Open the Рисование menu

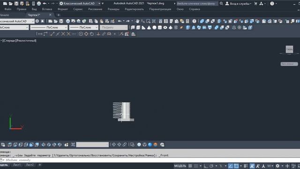click(x=95, y=9)
